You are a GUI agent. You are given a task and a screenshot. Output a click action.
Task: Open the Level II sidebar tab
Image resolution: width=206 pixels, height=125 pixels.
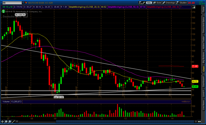click(203, 93)
